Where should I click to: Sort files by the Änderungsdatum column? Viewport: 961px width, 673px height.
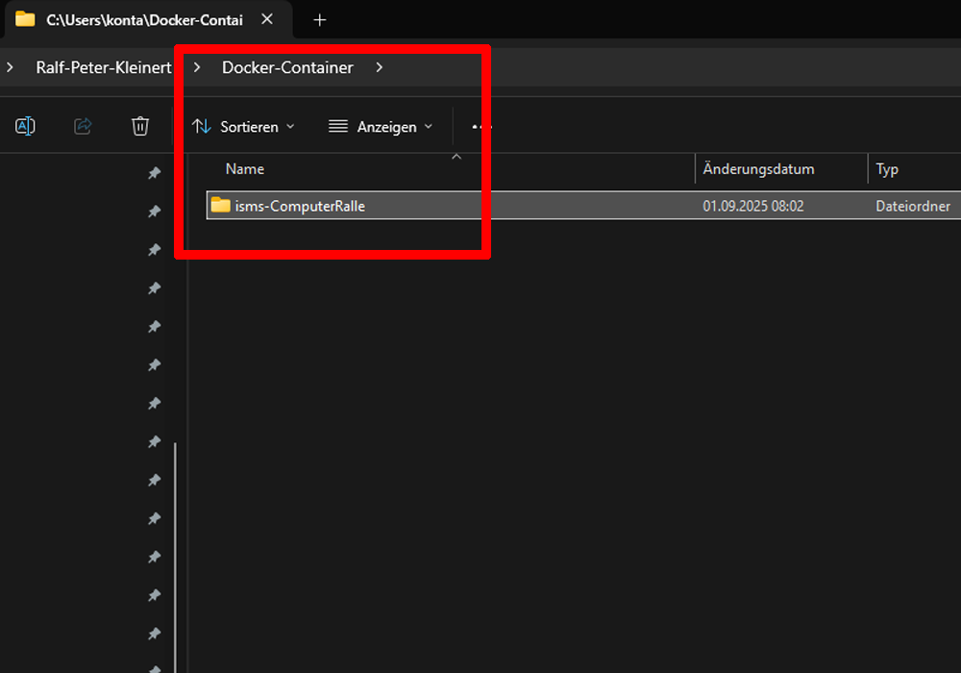coord(758,168)
